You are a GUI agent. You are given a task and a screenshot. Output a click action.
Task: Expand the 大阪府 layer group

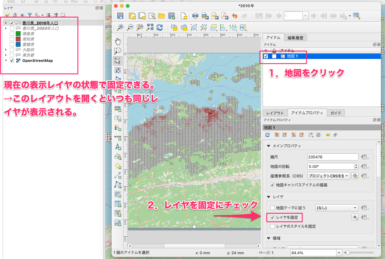point(6,50)
